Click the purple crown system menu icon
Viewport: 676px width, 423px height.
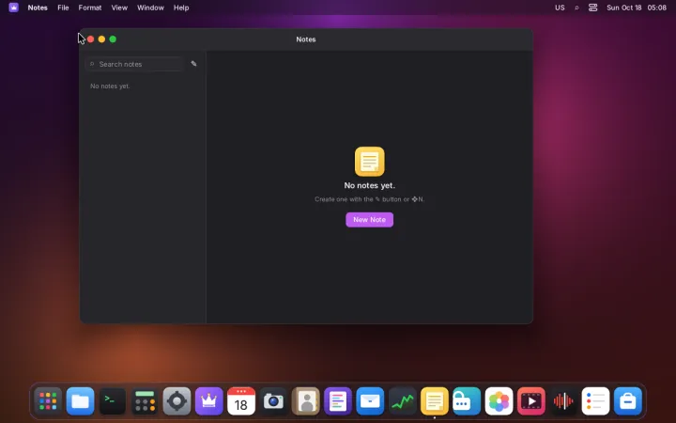13,8
